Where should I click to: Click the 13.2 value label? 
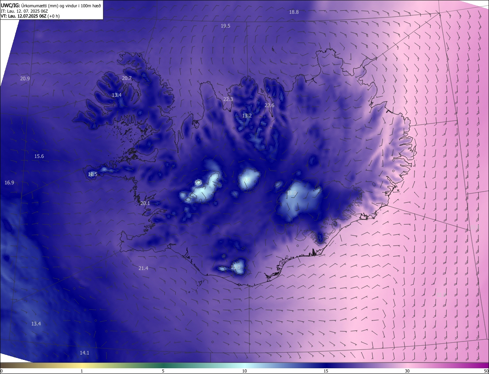[247, 116]
